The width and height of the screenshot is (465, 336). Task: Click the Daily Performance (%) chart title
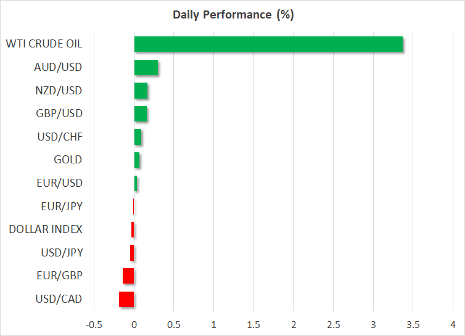click(233, 15)
